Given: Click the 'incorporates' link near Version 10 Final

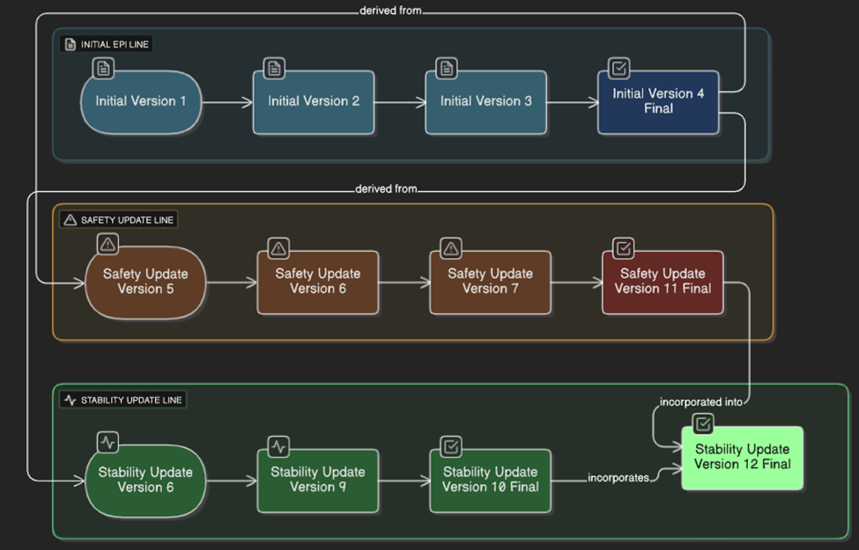Looking at the screenshot, I should pyautogui.click(x=617, y=478).
